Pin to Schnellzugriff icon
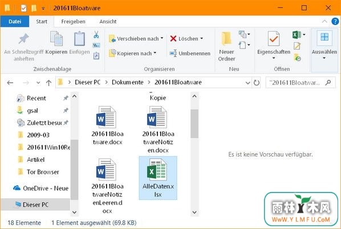 coord(23,39)
